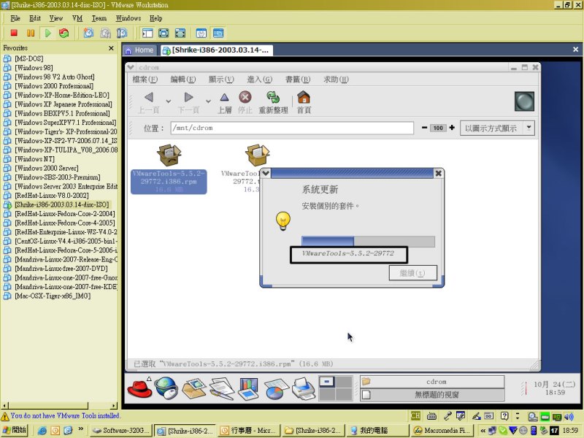Open the Team menu
Screen dimensions: 584x438
click(x=99, y=18)
